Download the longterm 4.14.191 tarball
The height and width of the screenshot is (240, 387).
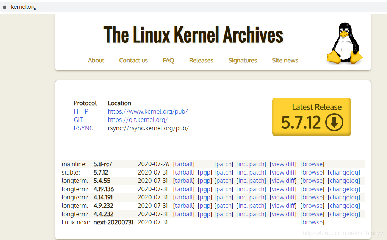(x=184, y=198)
